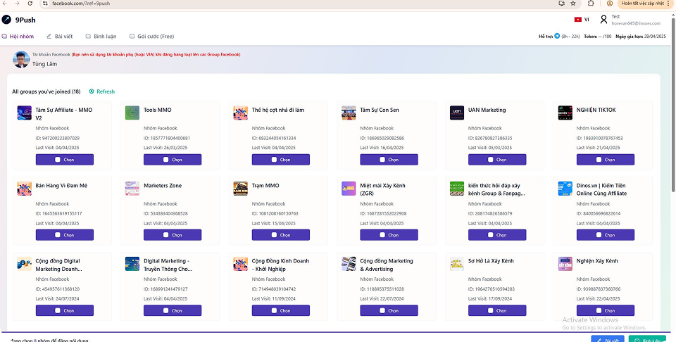Click the Token --/100 label

click(598, 36)
